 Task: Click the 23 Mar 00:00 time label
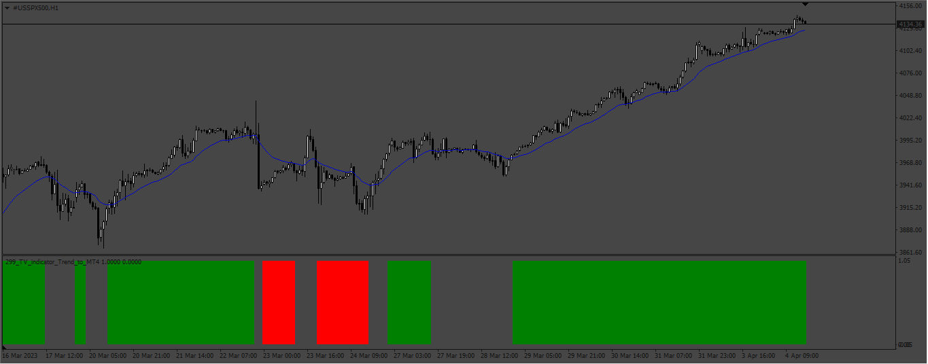pos(282,355)
